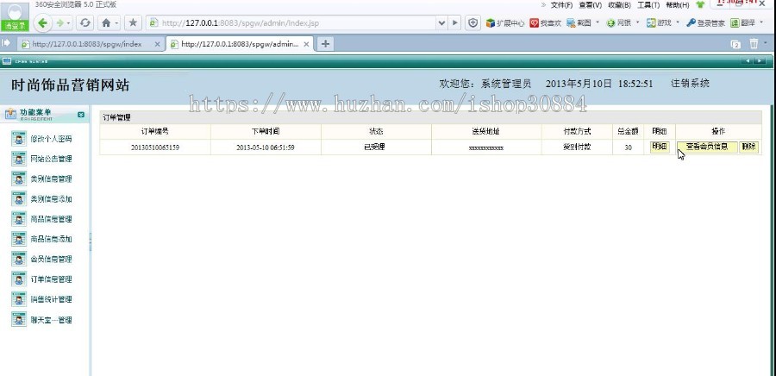
Task: Expand the 网银 dropdown arrow
Action: click(x=637, y=22)
